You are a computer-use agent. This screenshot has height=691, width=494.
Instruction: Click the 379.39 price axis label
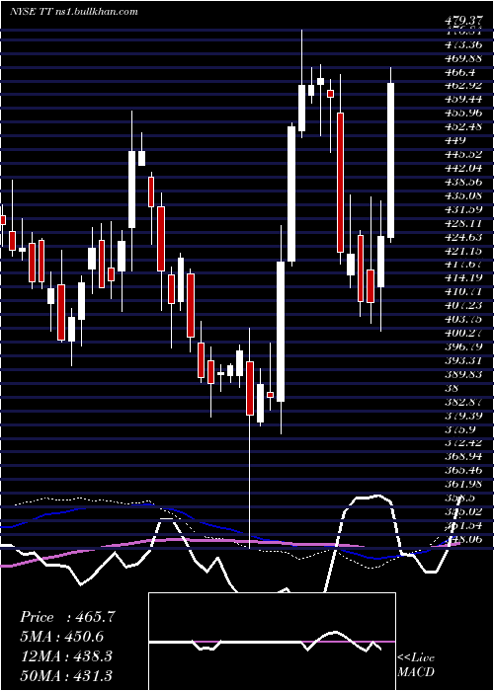coord(464,416)
